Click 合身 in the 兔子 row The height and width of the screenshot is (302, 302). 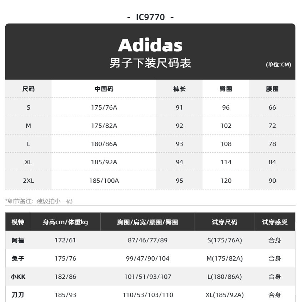275,258
